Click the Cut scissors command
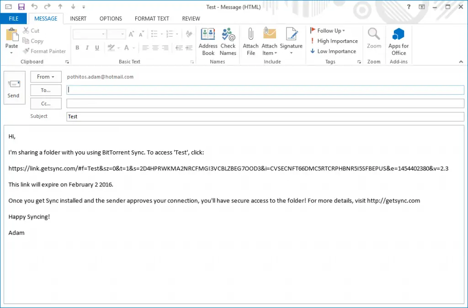The height and width of the screenshot is (308, 468). [x=31, y=31]
